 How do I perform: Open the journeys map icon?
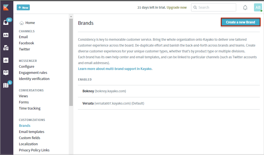coord(6,85)
